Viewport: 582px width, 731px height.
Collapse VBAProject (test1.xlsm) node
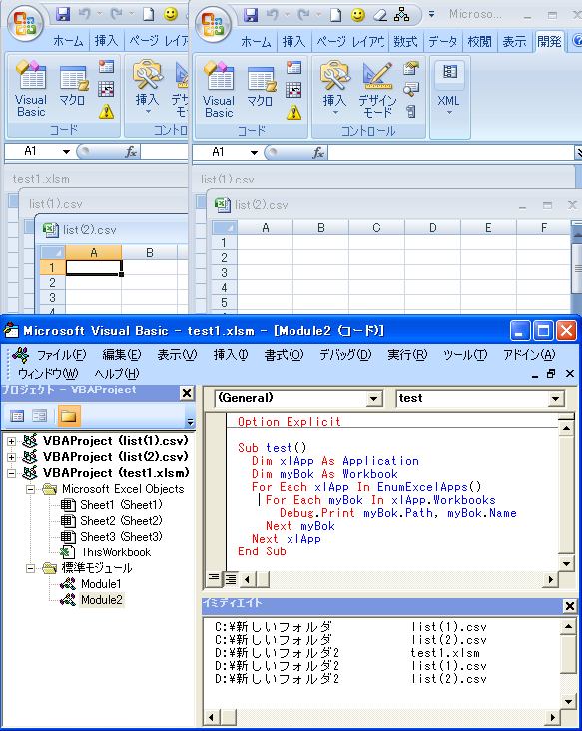pos(11,473)
